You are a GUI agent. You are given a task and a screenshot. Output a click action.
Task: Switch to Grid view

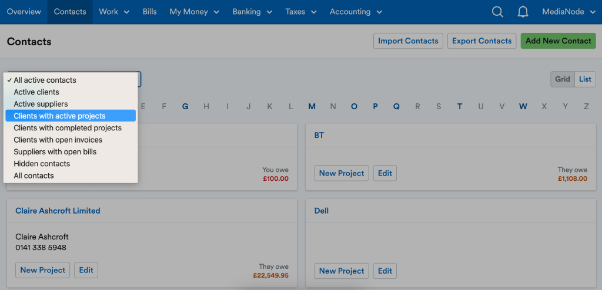pos(563,79)
